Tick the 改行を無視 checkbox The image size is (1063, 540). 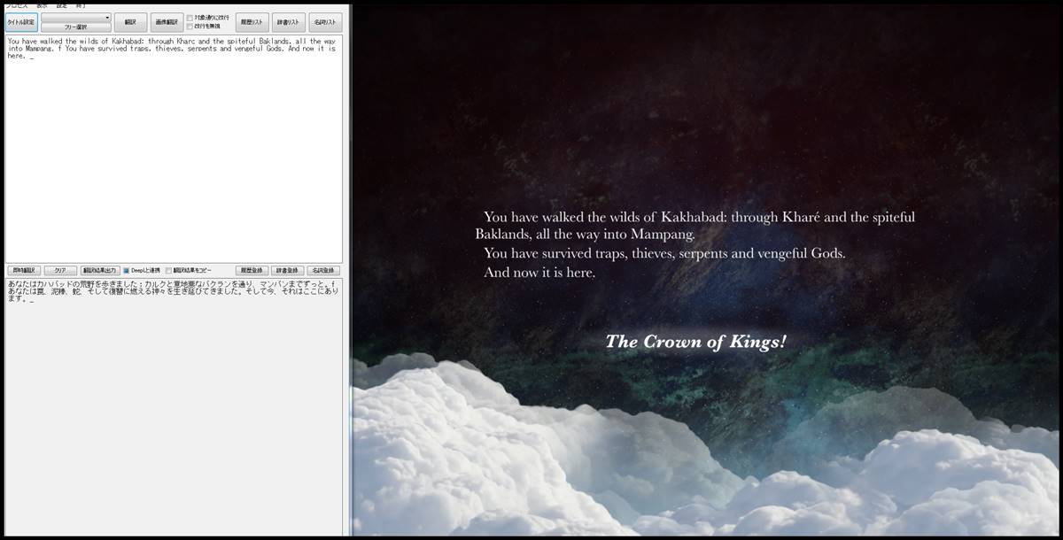(190, 27)
